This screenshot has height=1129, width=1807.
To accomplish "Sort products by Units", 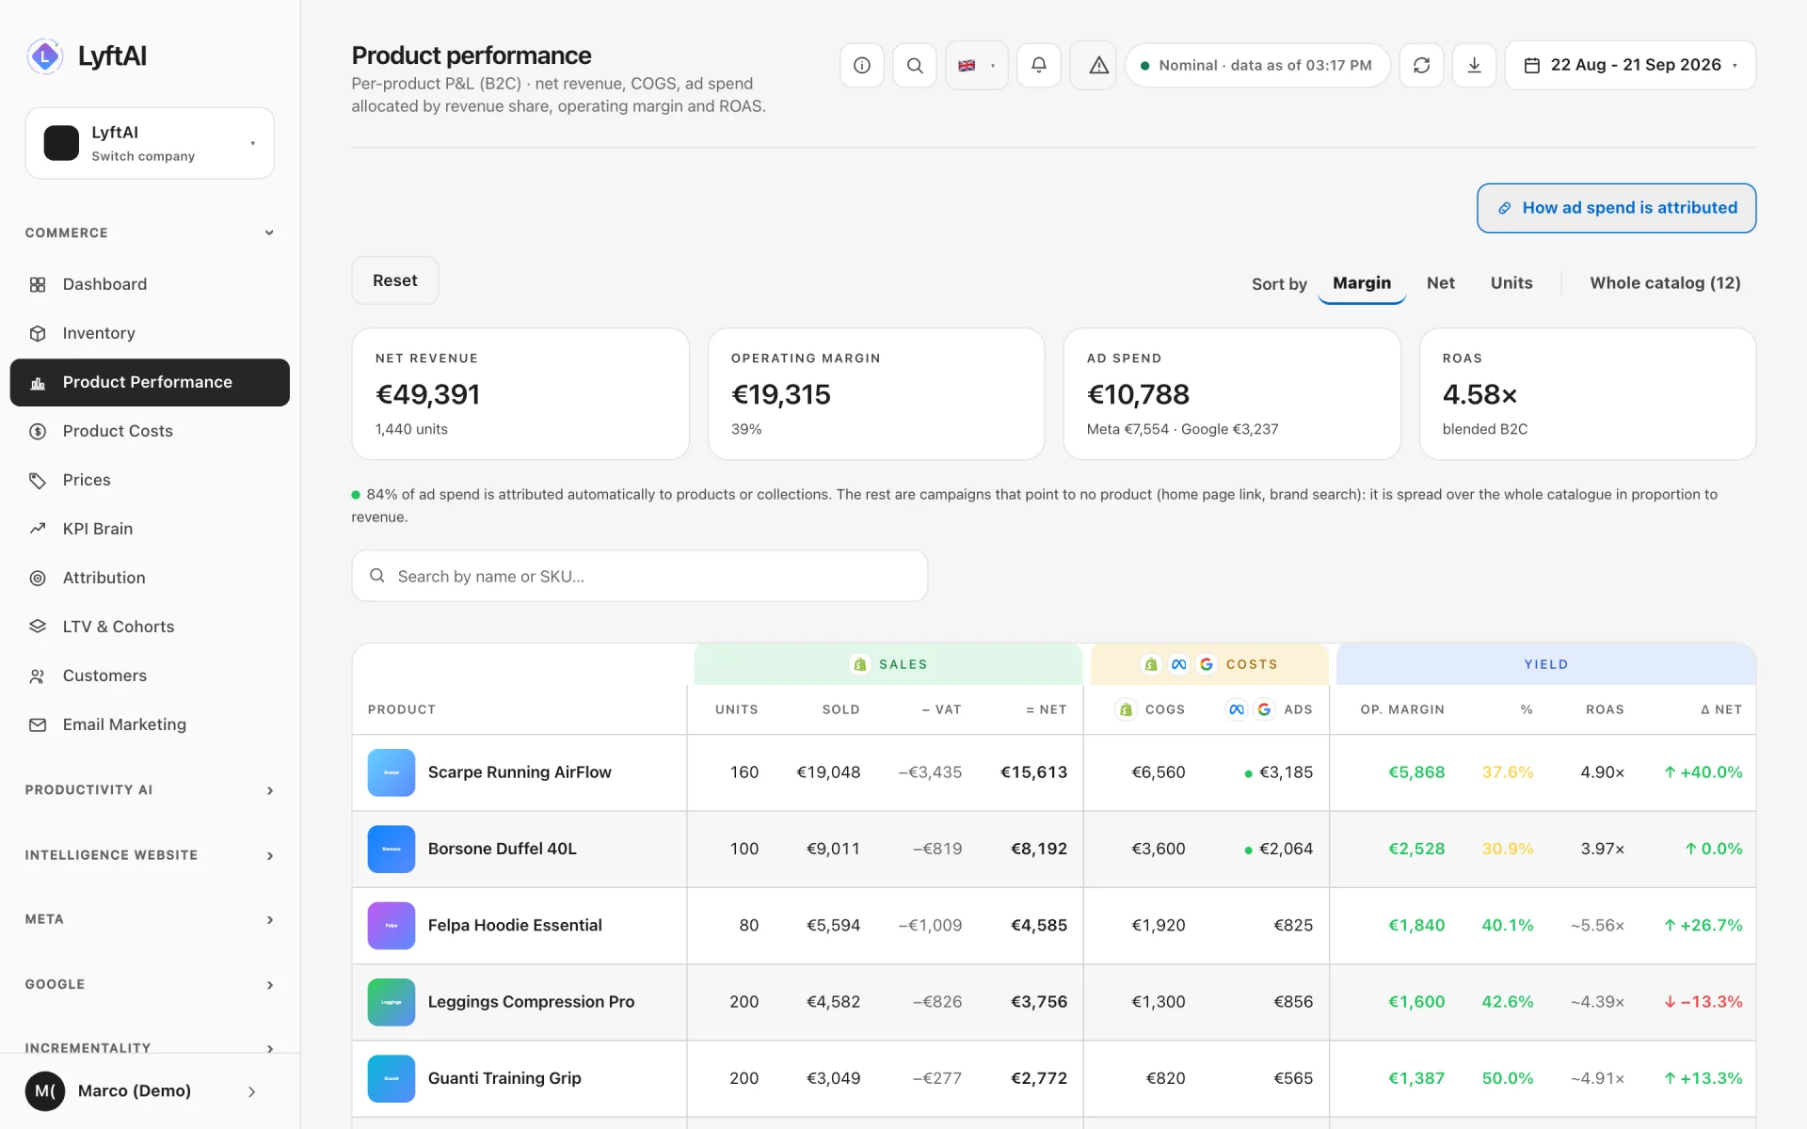I will pos(1511,283).
